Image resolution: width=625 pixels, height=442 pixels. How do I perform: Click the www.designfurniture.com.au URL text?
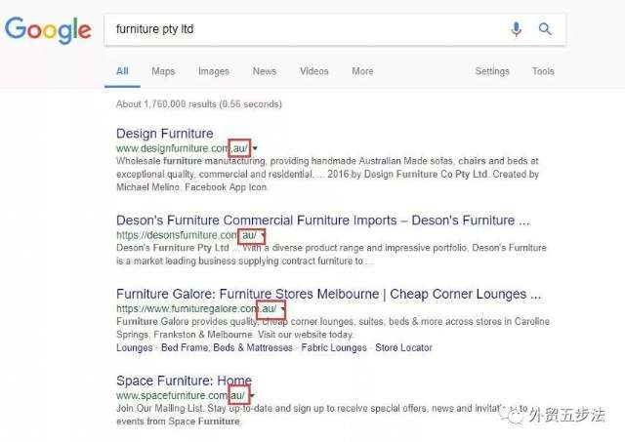point(183,148)
